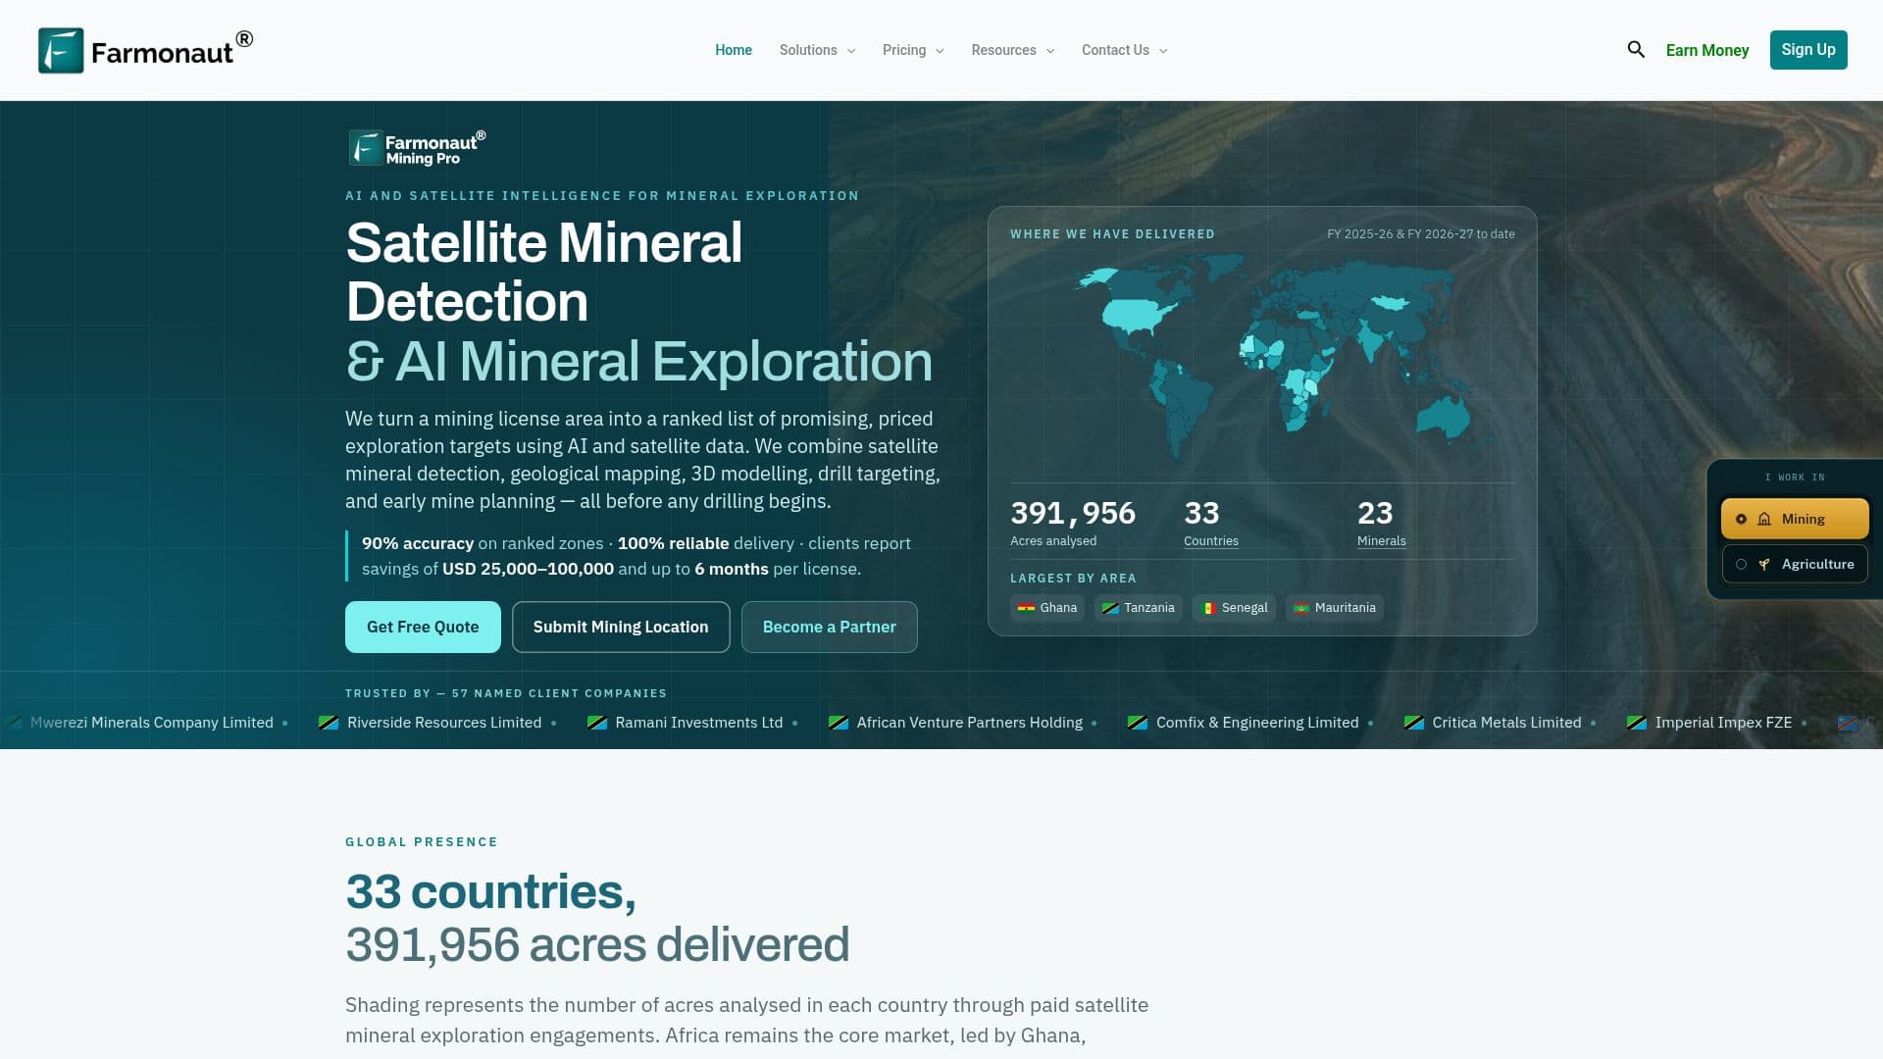The height and width of the screenshot is (1059, 1883).
Task: Click flag next to Riverside Resources Limited
Action: pyautogui.click(x=329, y=723)
